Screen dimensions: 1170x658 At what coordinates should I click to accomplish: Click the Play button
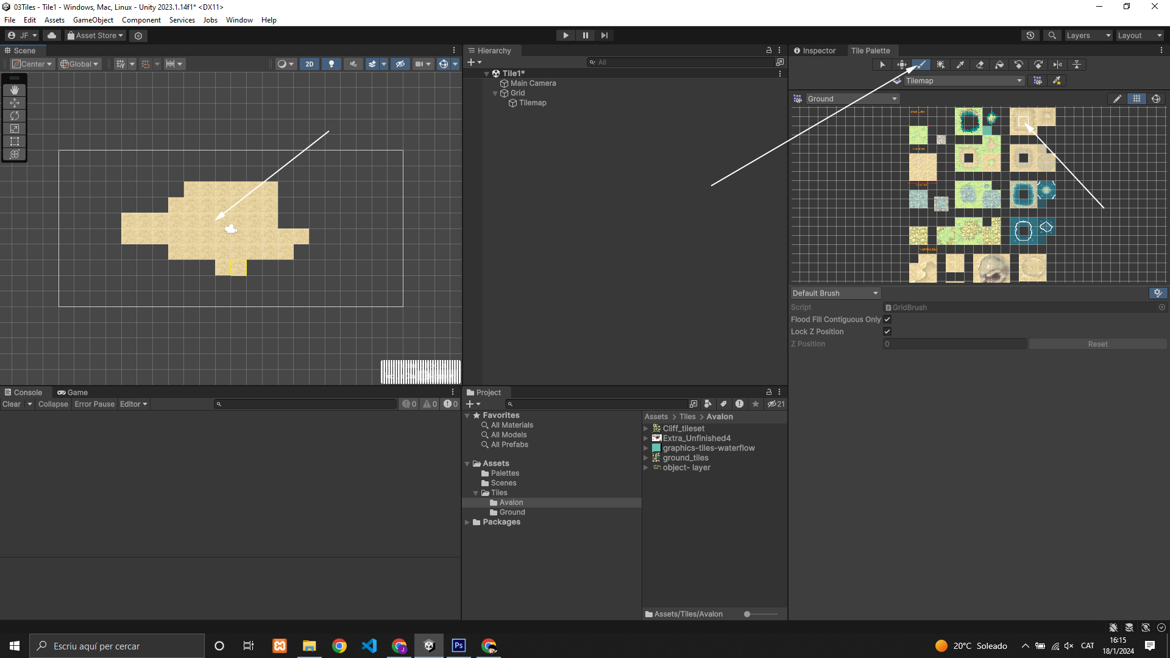tap(565, 35)
